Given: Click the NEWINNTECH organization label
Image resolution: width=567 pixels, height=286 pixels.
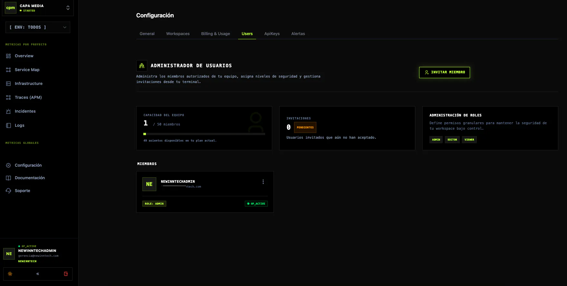Looking at the screenshot, I should click(27, 261).
